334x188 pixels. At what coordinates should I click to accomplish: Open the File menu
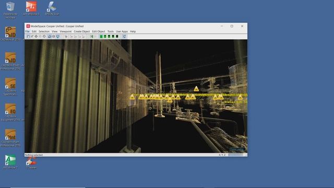point(28,31)
